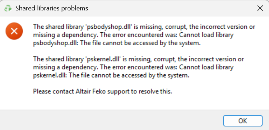This screenshot has width=269, height=130.
Task: Click 'Cannot load library' in the psbodyshop message
Action: pyautogui.click(x=206, y=35)
